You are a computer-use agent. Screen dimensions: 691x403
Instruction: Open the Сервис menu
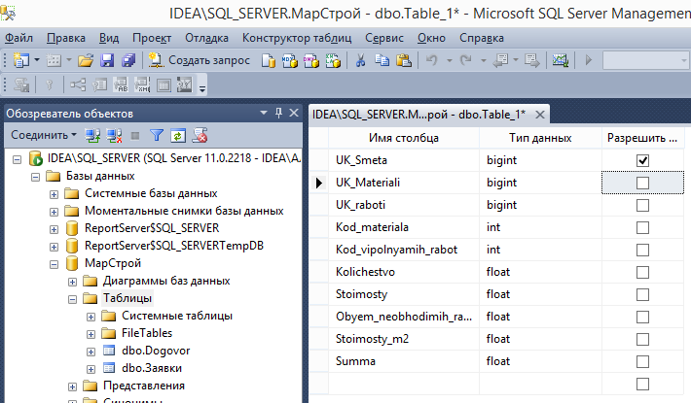click(x=383, y=38)
